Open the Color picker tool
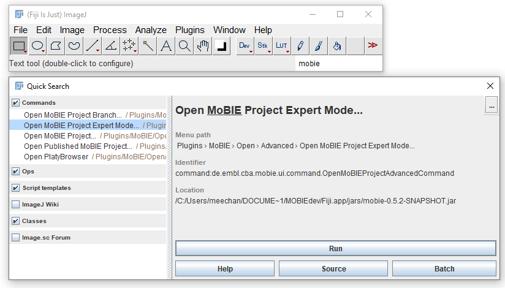This screenshot has height=288, width=505. pos(221,46)
